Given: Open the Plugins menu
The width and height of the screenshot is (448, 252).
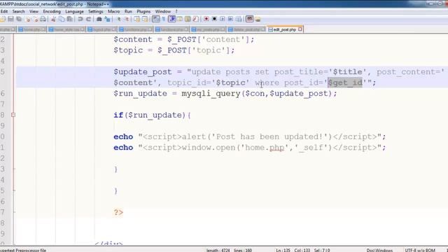Looking at the screenshot, I should (x=143, y=11).
